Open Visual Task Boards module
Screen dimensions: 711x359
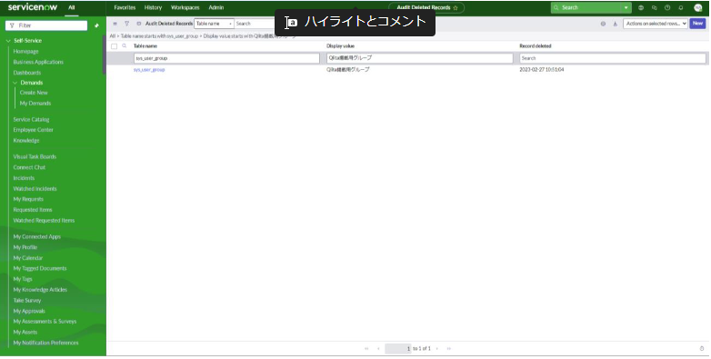[x=35, y=157]
